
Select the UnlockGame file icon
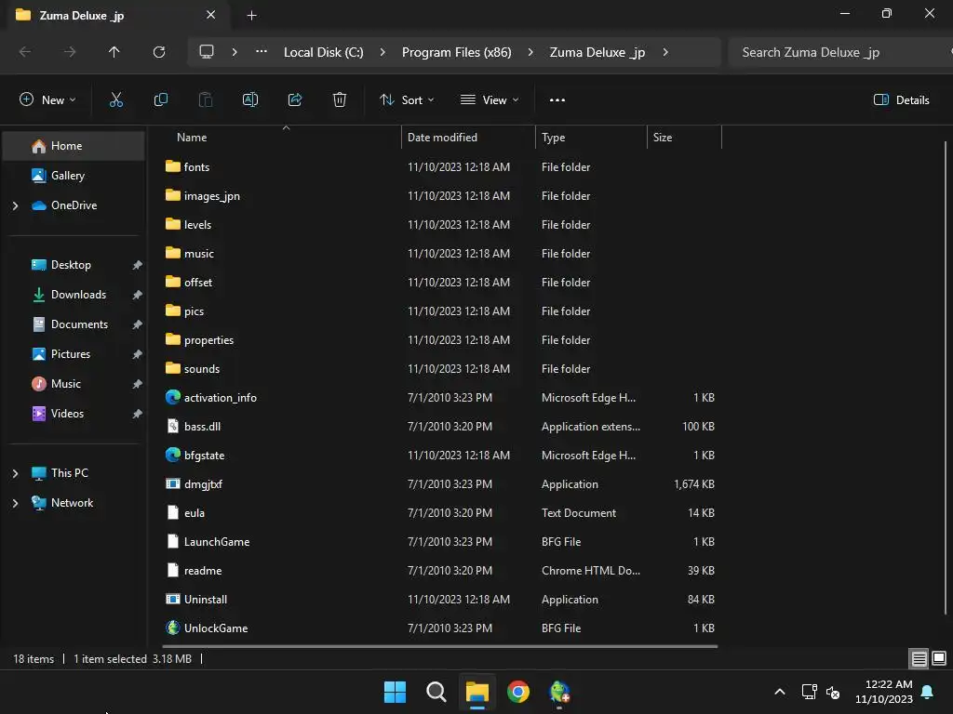pyautogui.click(x=172, y=628)
